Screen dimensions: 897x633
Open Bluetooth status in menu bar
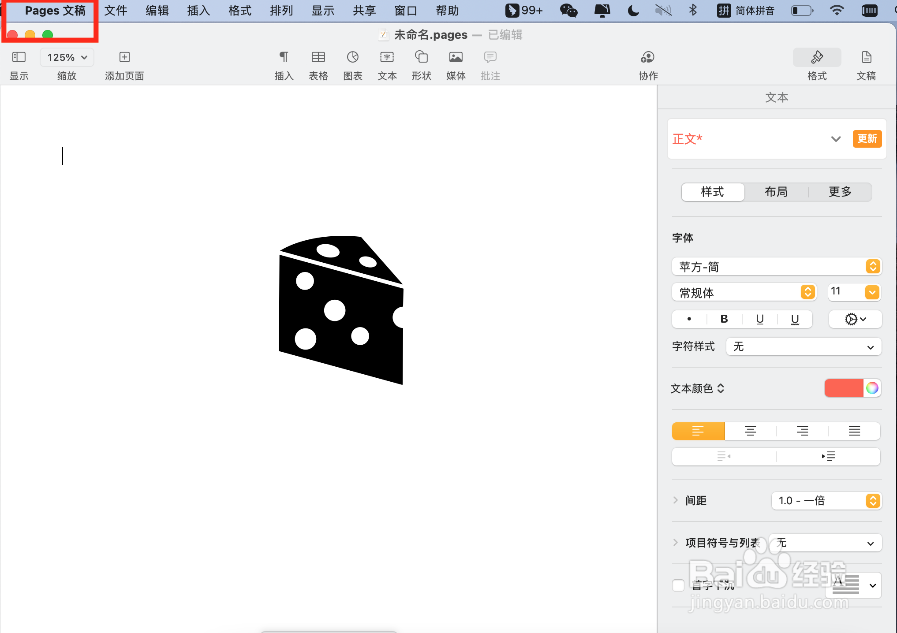[x=693, y=10]
